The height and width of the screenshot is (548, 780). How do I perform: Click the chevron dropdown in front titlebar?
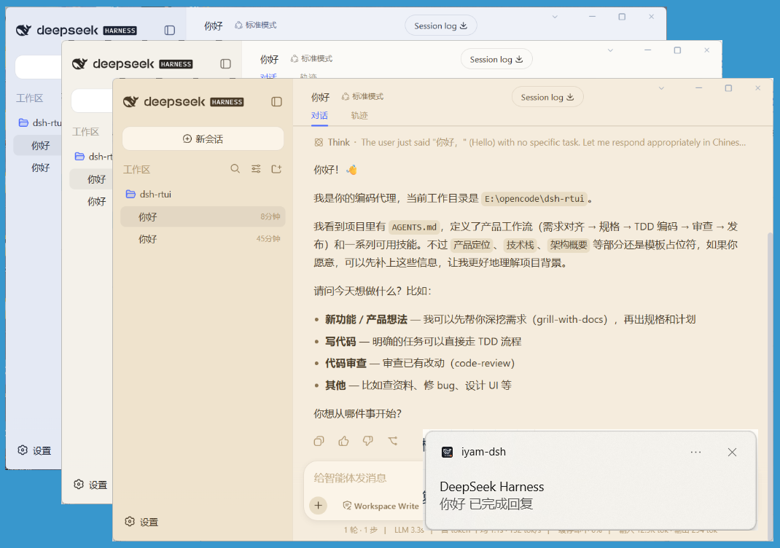coord(661,88)
